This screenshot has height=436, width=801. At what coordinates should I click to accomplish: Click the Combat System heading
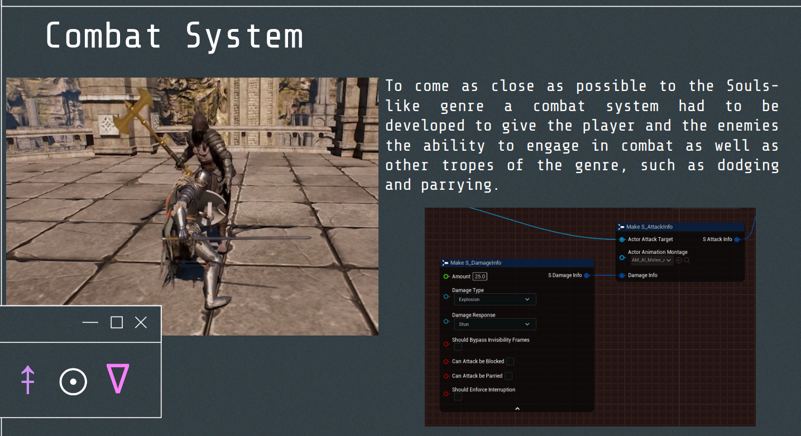174,36
